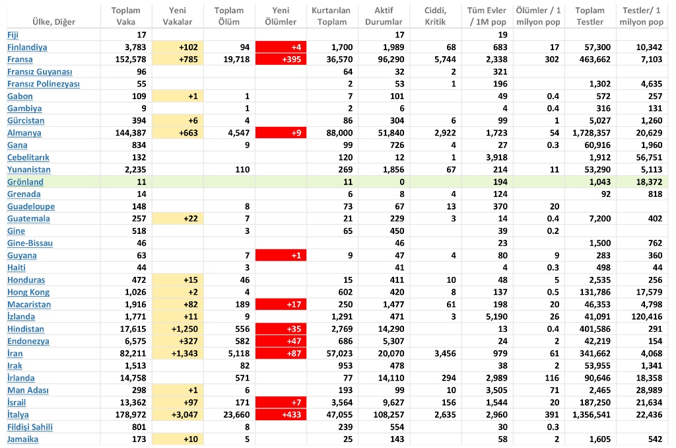
Task: Sort by the Toplam Vaka column header
Action: 126,16
